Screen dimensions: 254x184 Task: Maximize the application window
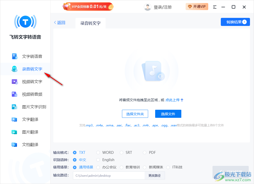click(x=233, y=7)
